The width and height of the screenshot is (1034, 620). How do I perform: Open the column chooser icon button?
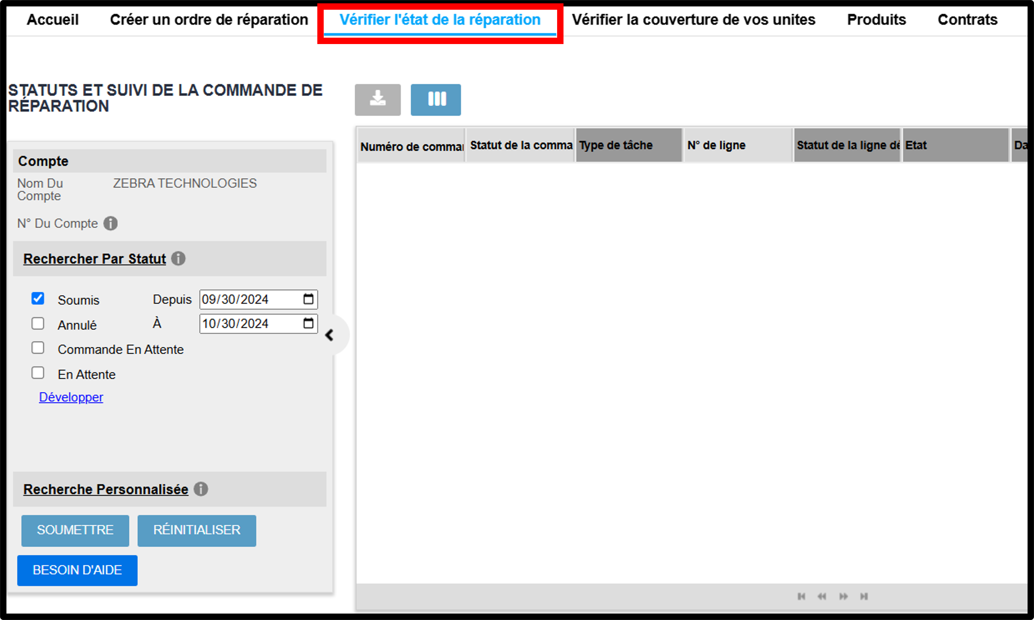pyautogui.click(x=436, y=99)
